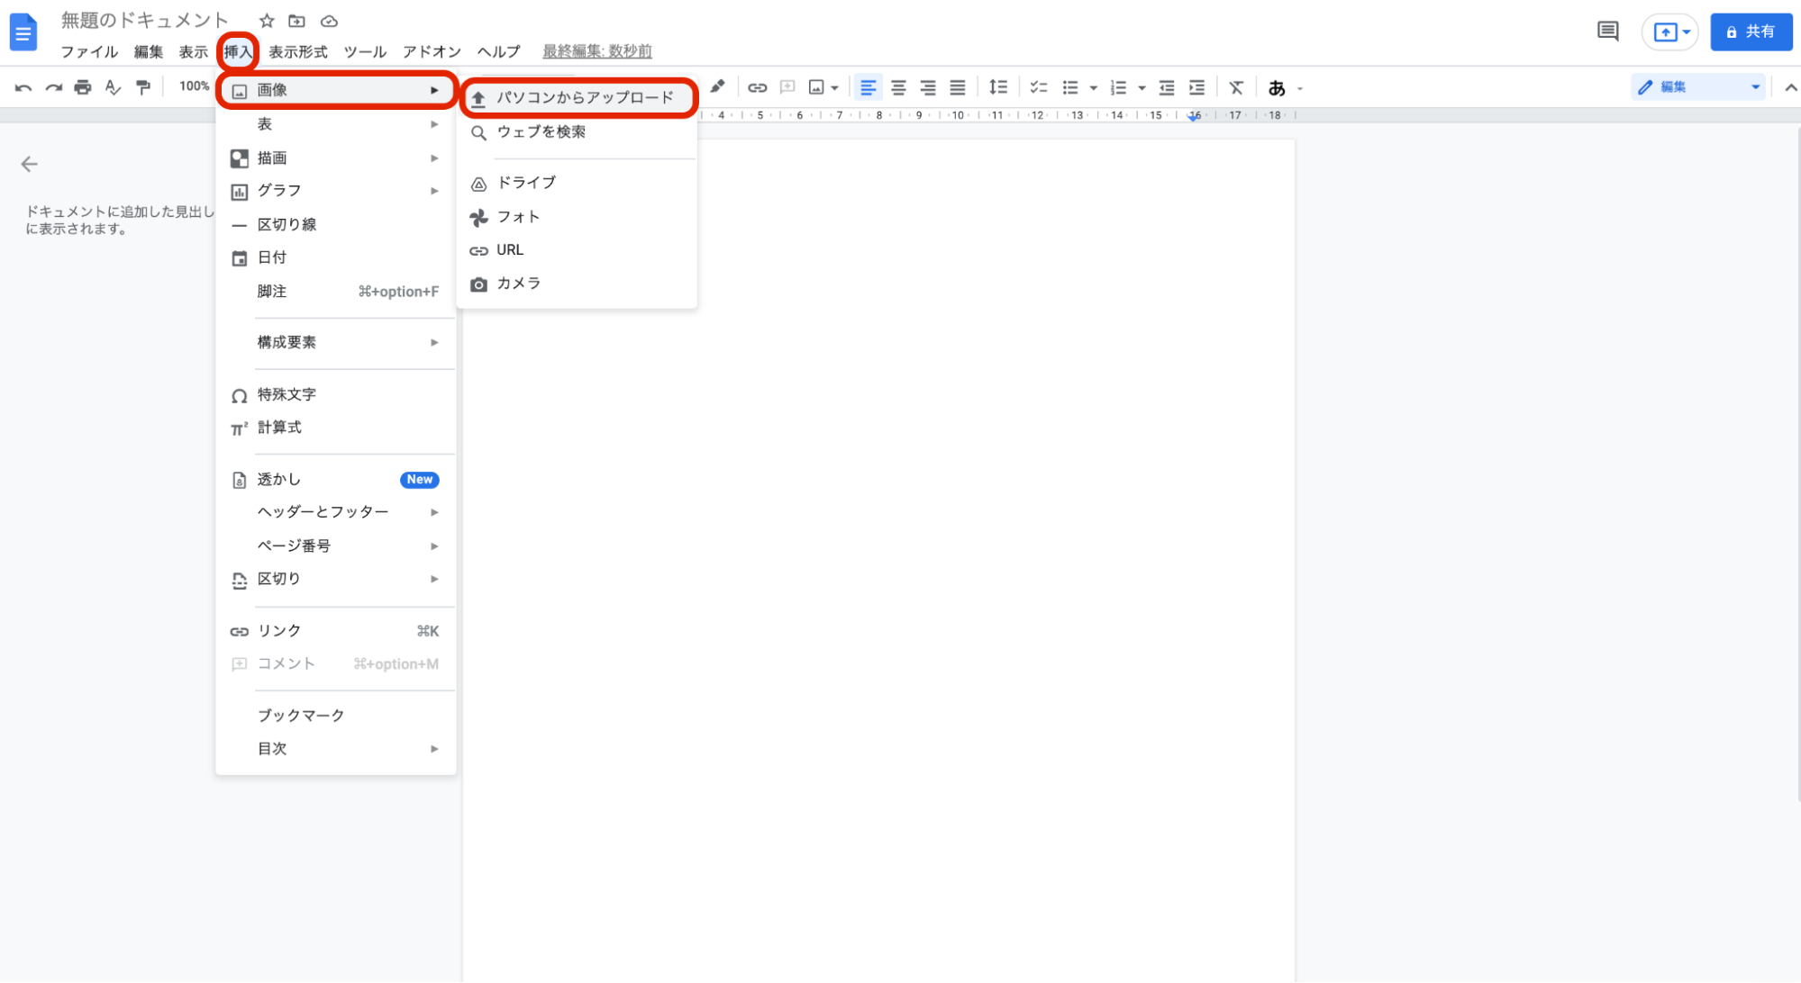Insert a numbered list
This screenshot has height=983, width=1801.
click(x=1118, y=87)
